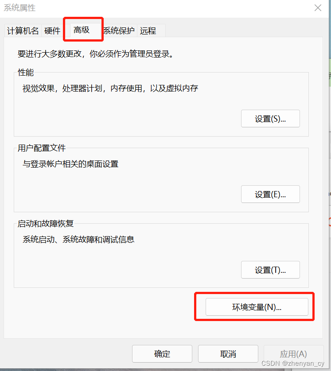Close the 系统属性 dialog
The image size is (331, 371).
[x=318, y=8]
